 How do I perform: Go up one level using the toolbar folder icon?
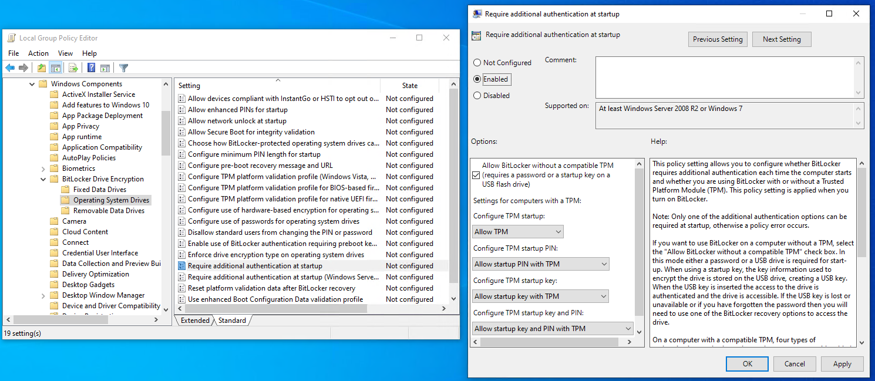[42, 68]
